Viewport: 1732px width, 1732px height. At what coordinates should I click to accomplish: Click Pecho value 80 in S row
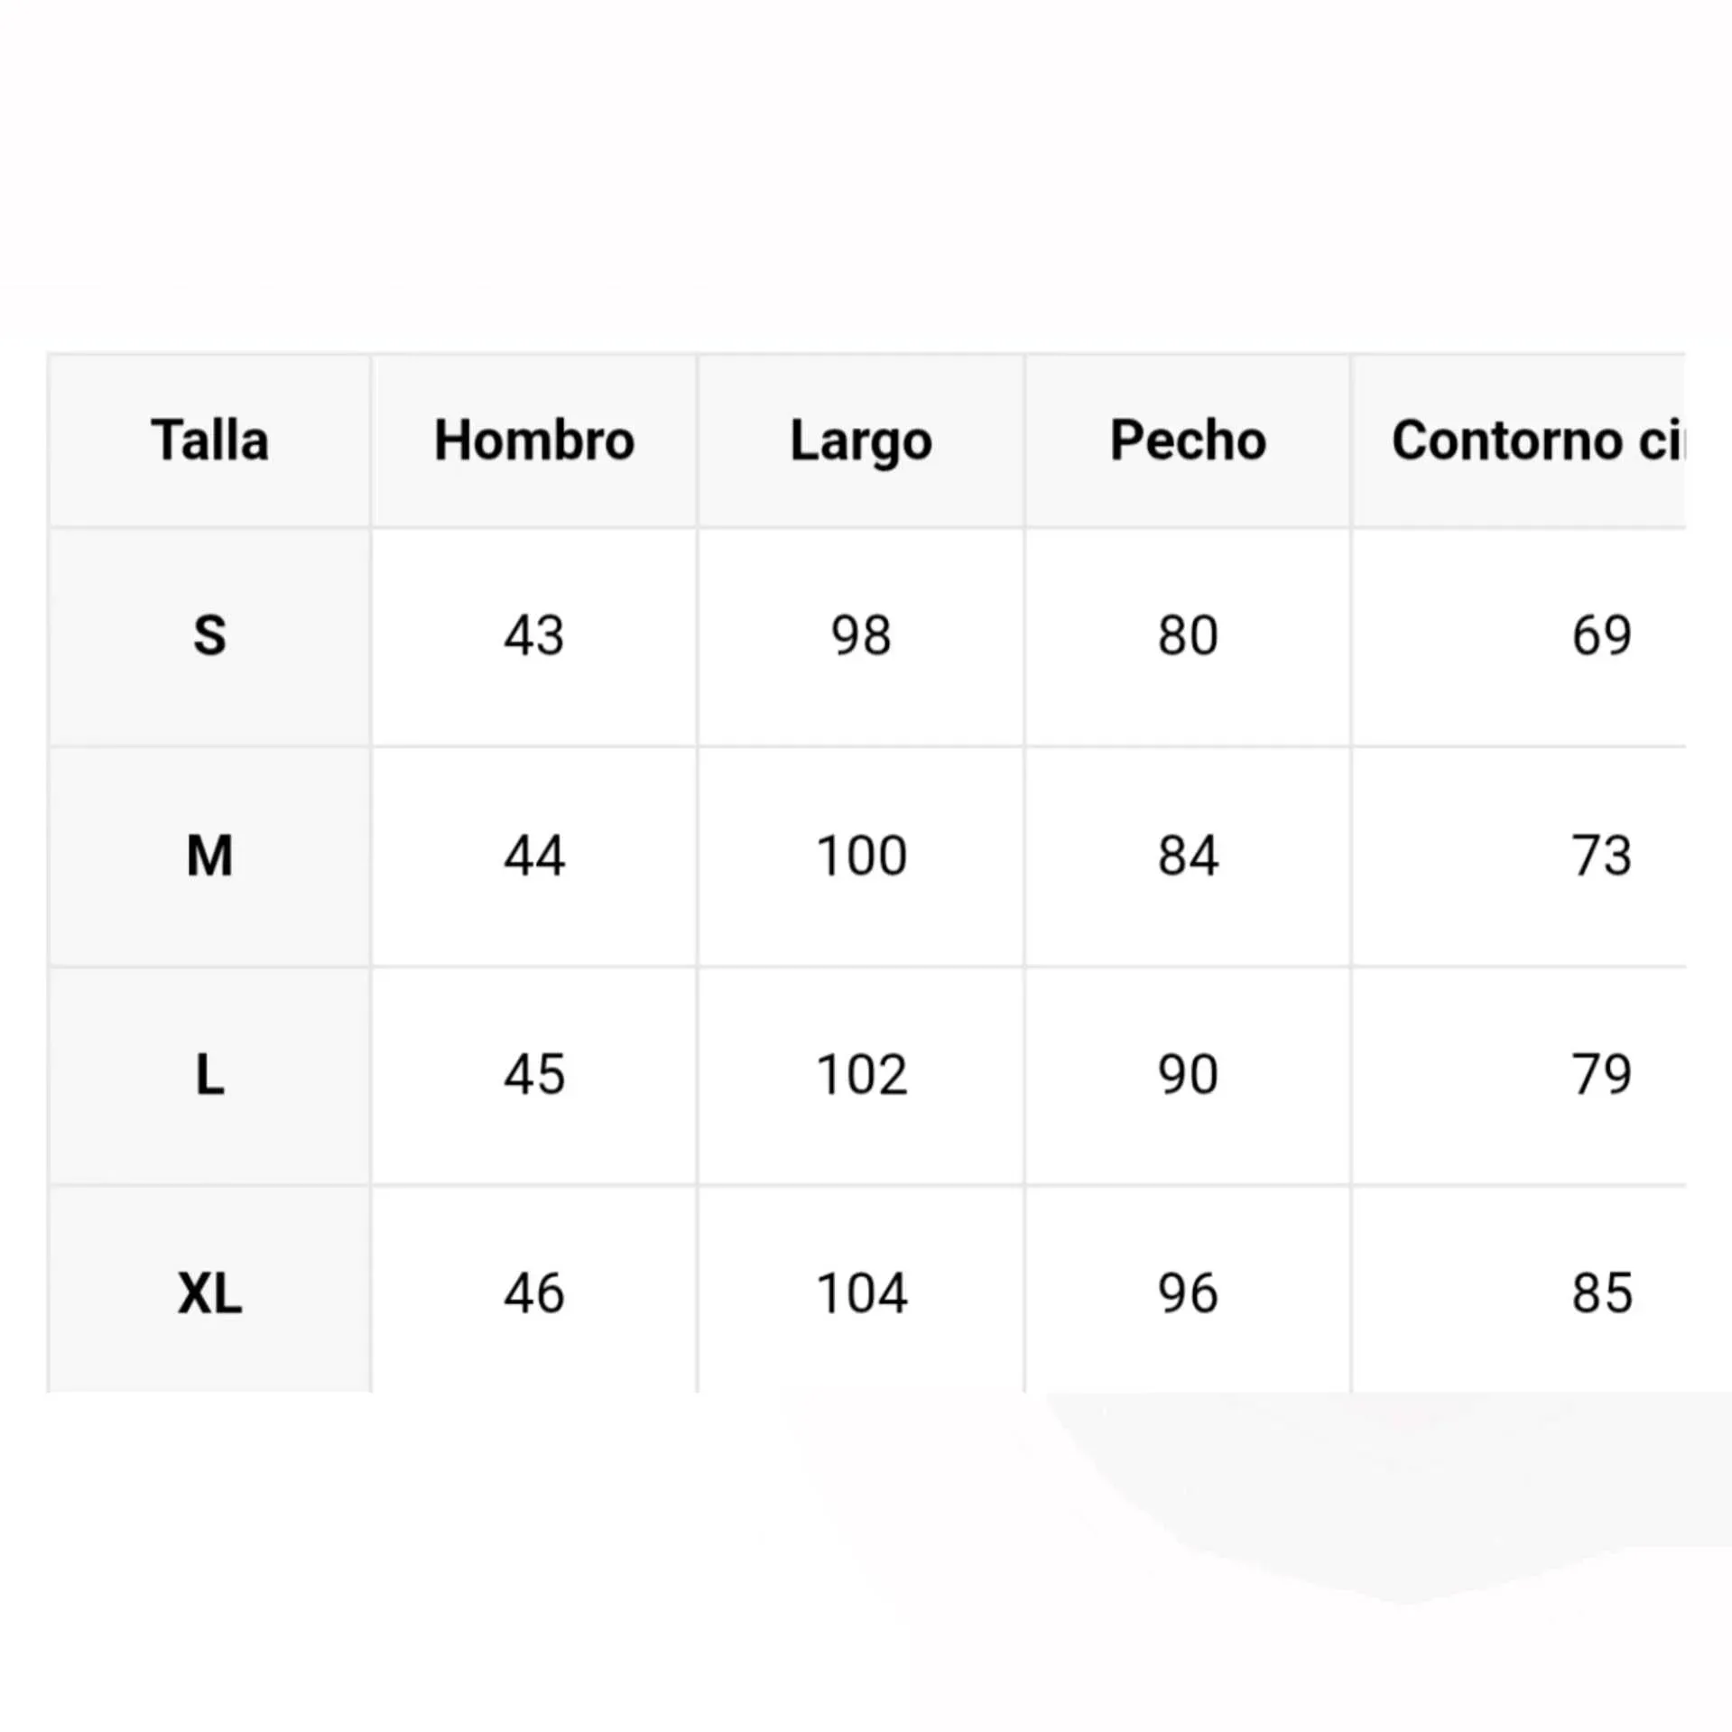(1188, 635)
